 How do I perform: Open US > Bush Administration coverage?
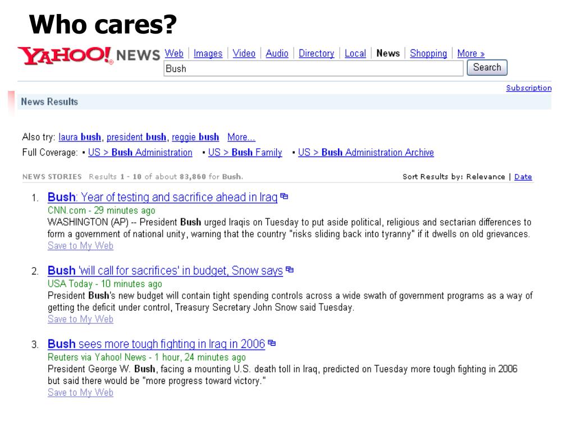(140, 153)
